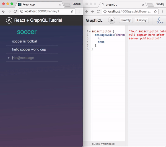Minimize React App window with yellow button

[8, 4]
